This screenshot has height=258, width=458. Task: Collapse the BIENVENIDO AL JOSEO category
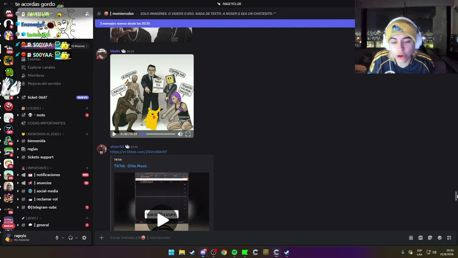click(43, 134)
